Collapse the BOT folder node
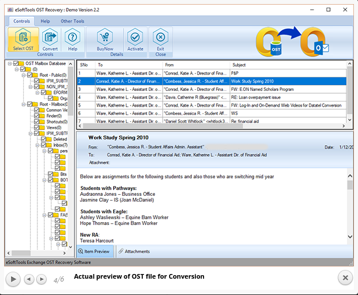Viewport: 358px width, 295px height. coord(44,180)
